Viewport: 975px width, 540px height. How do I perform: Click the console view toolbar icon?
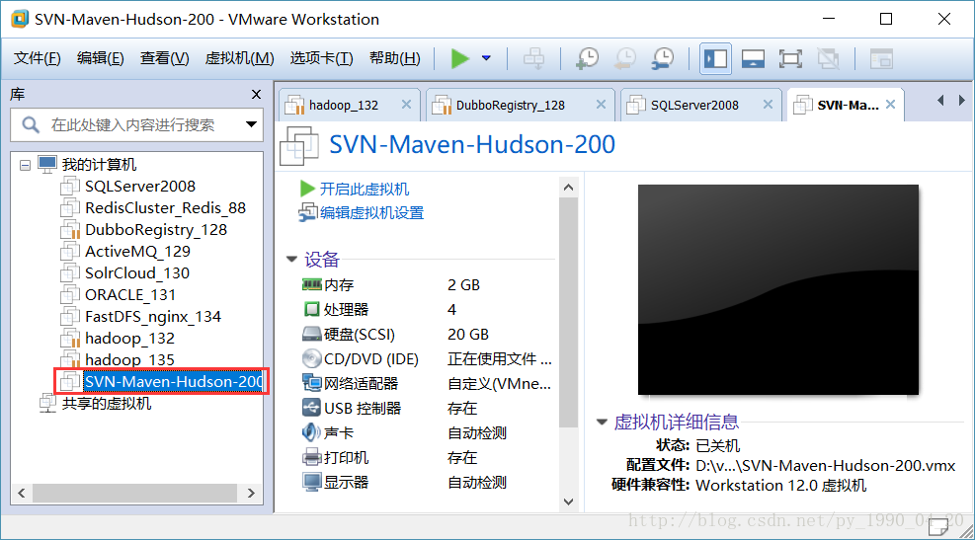881,59
